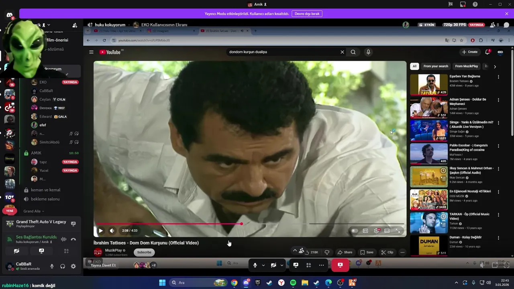
Task: Seek on the red video progress bar
Action: click(250, 224)
